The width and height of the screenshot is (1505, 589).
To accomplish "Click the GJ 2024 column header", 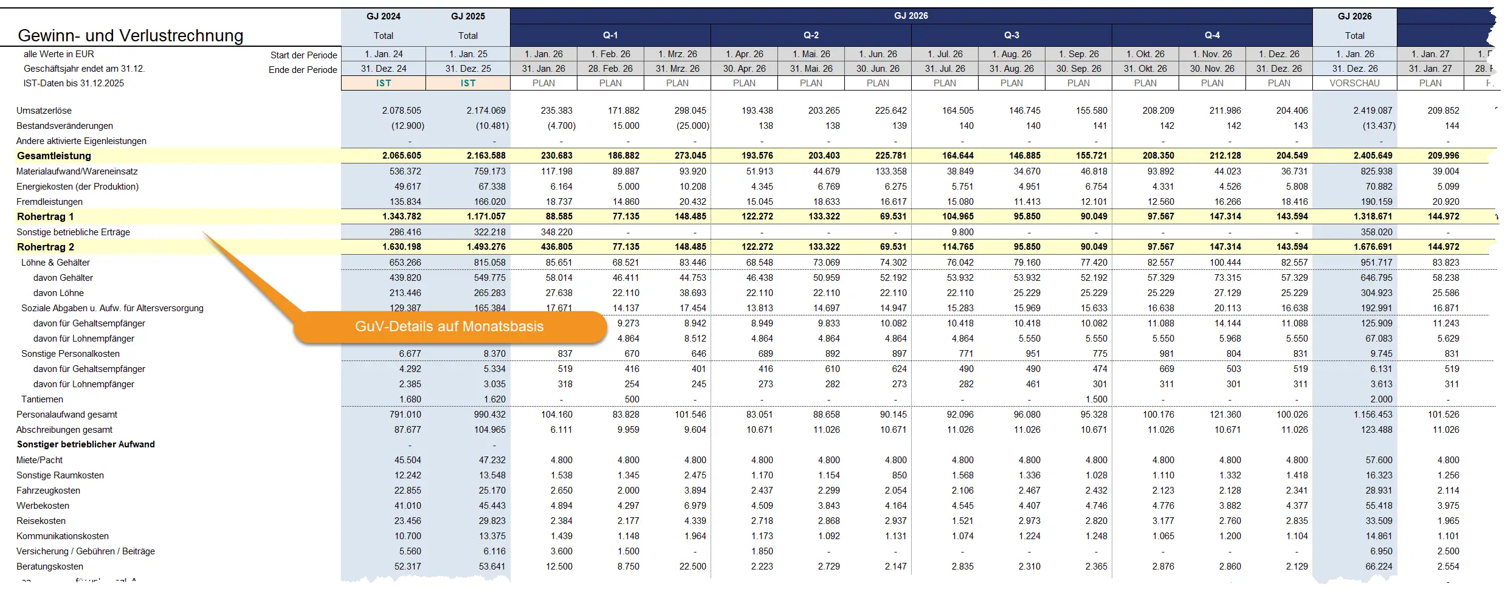I will click(383, 16).
